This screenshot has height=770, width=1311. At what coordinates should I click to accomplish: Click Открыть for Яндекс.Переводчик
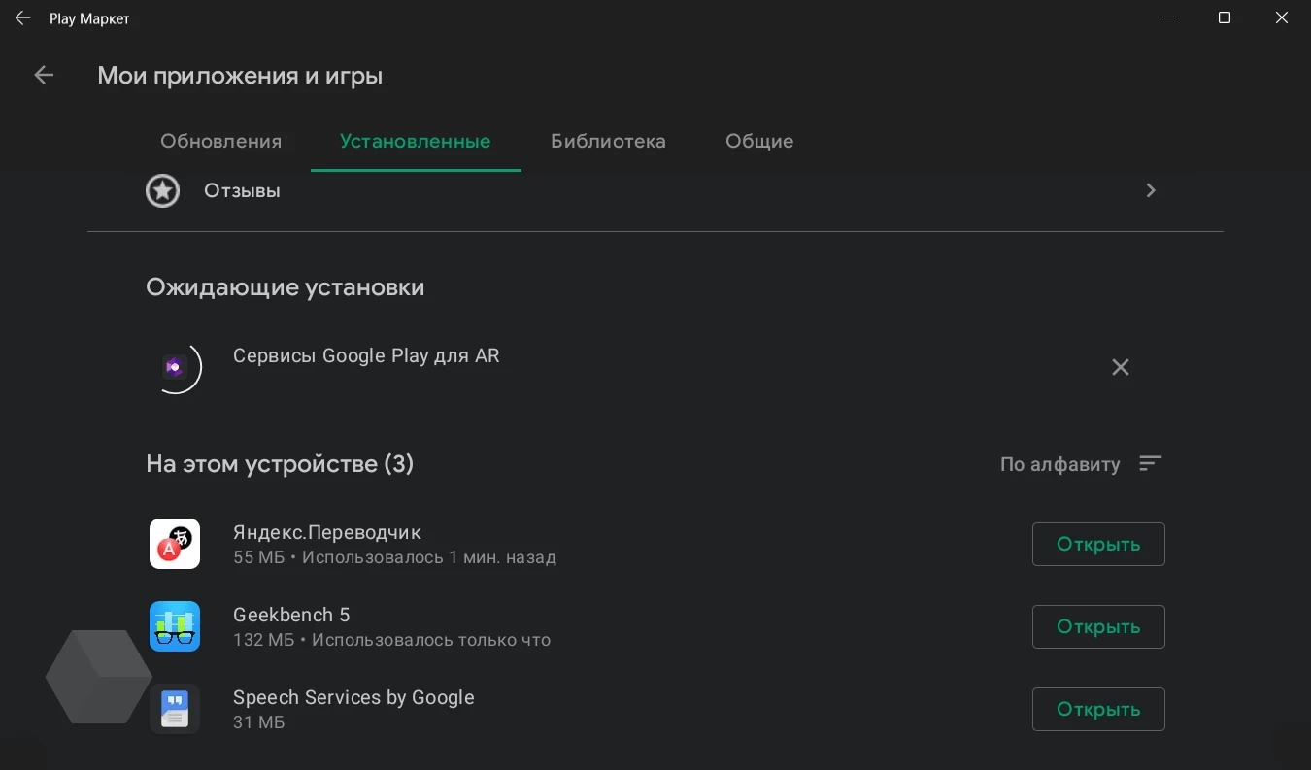click(x=1098, y=545)
